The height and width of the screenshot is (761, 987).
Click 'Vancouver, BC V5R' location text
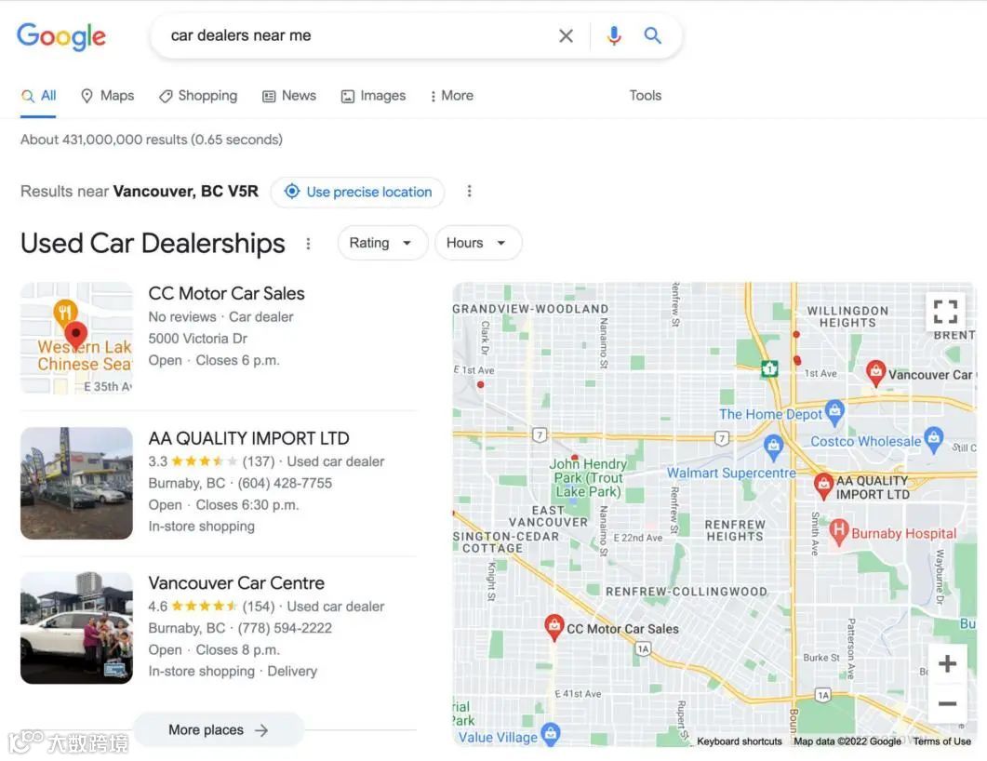[186, 192]
